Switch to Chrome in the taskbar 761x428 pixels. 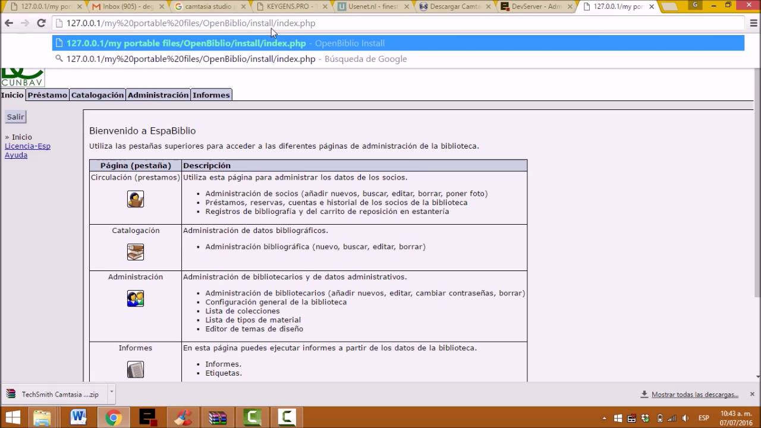[x=113, y=417]
